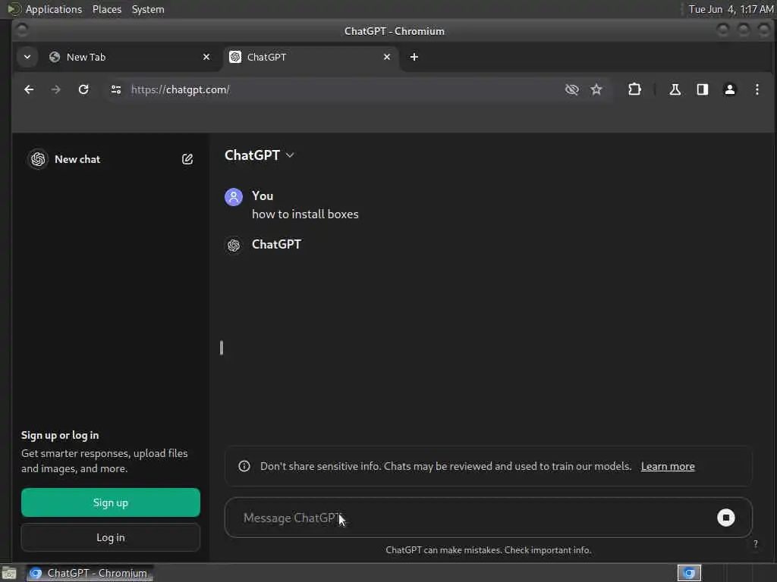Open the System menu
Viewport: 777px width, 582px height.
click(x=148, y=9)
